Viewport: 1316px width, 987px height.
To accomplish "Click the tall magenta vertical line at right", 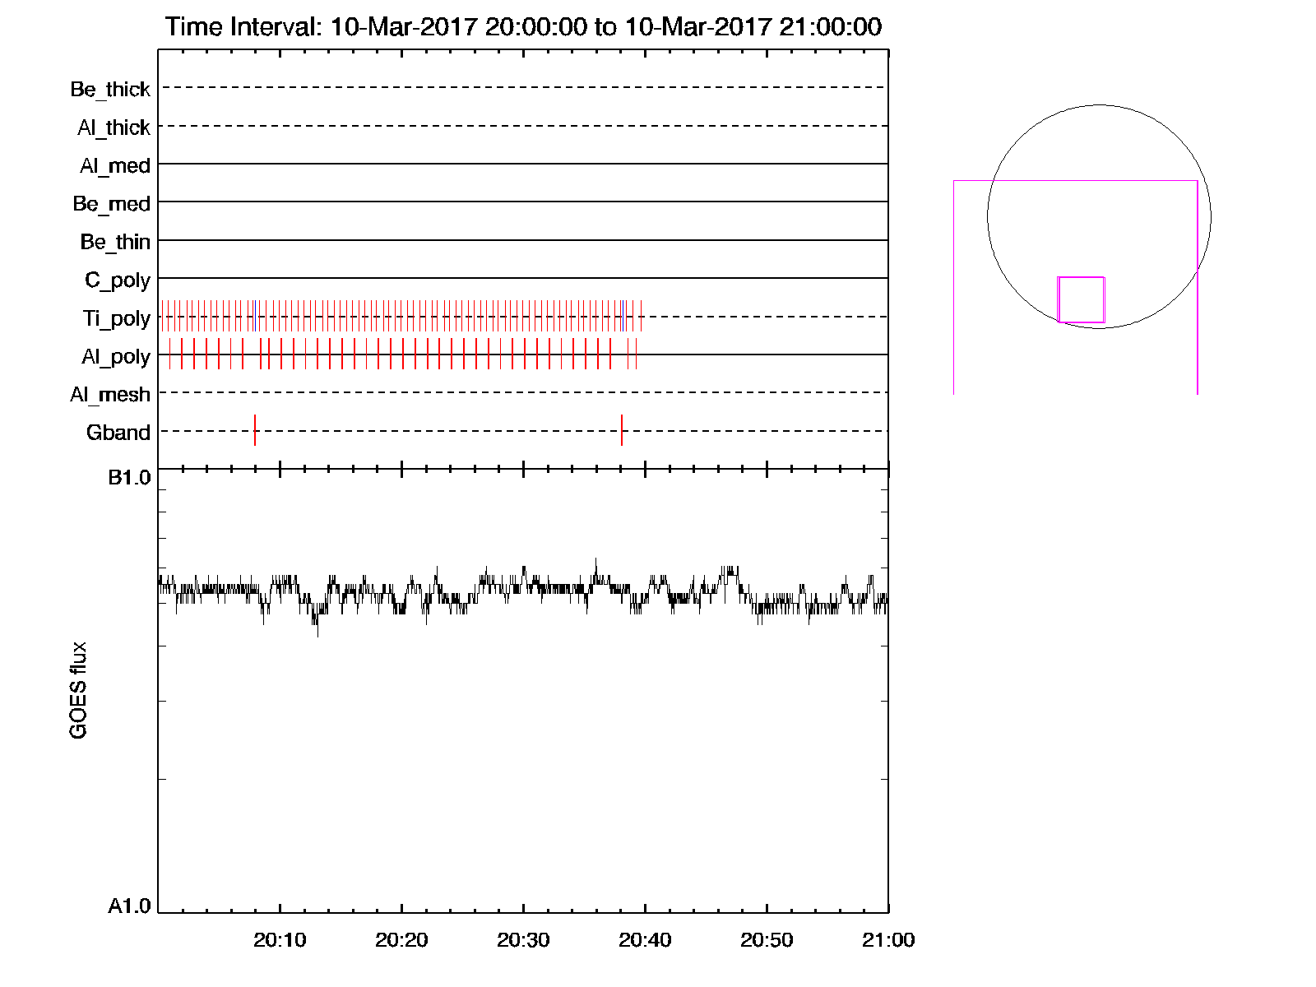I will 1198,288.
